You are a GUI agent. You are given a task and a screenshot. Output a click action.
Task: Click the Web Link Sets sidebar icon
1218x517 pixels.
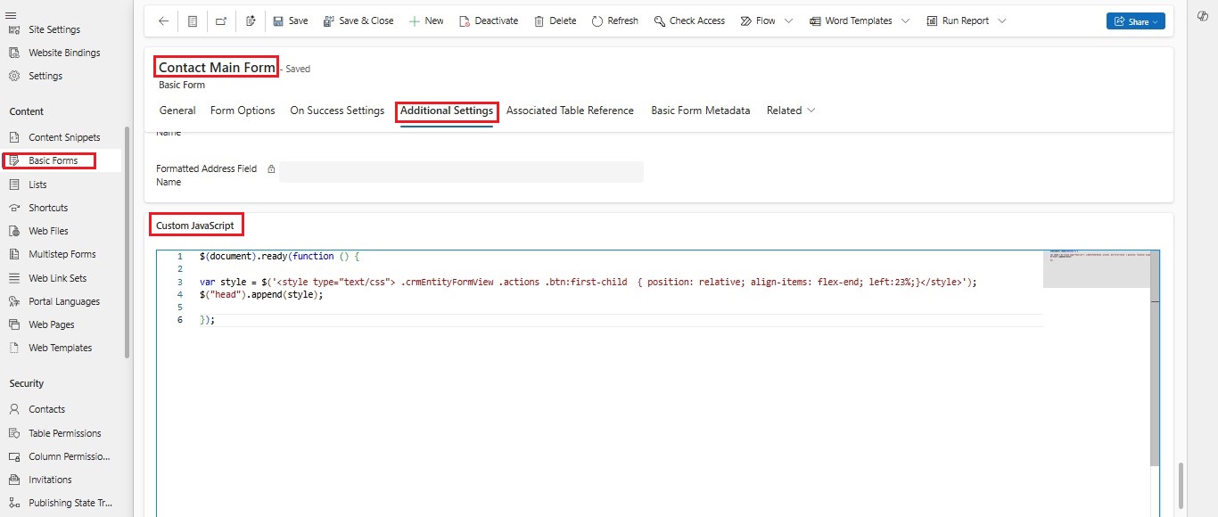[14, 278]
